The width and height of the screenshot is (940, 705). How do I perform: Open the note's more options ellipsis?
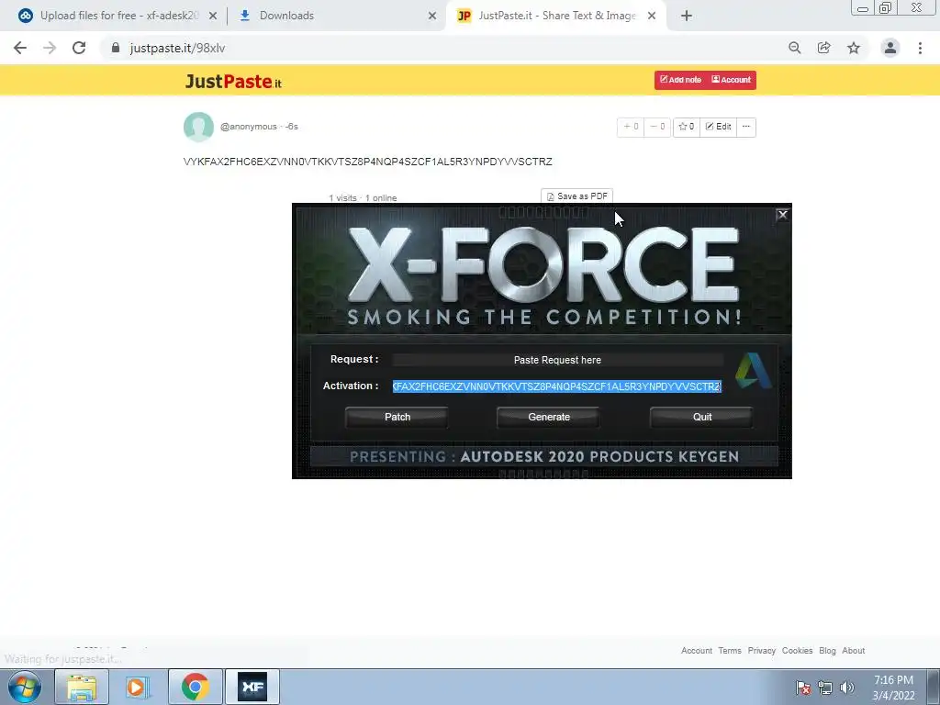coord(746,127)
